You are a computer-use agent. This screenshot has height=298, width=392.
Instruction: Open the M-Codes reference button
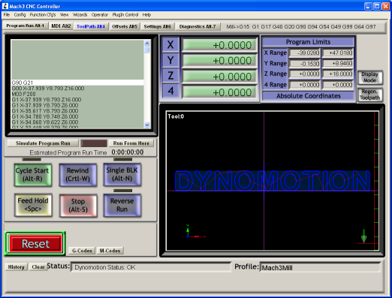110,251
